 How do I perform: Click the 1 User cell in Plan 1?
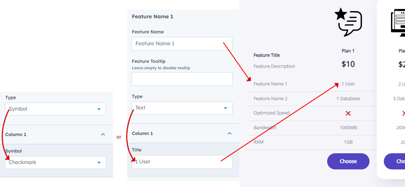pyautogui.click(x=348, y=84)
